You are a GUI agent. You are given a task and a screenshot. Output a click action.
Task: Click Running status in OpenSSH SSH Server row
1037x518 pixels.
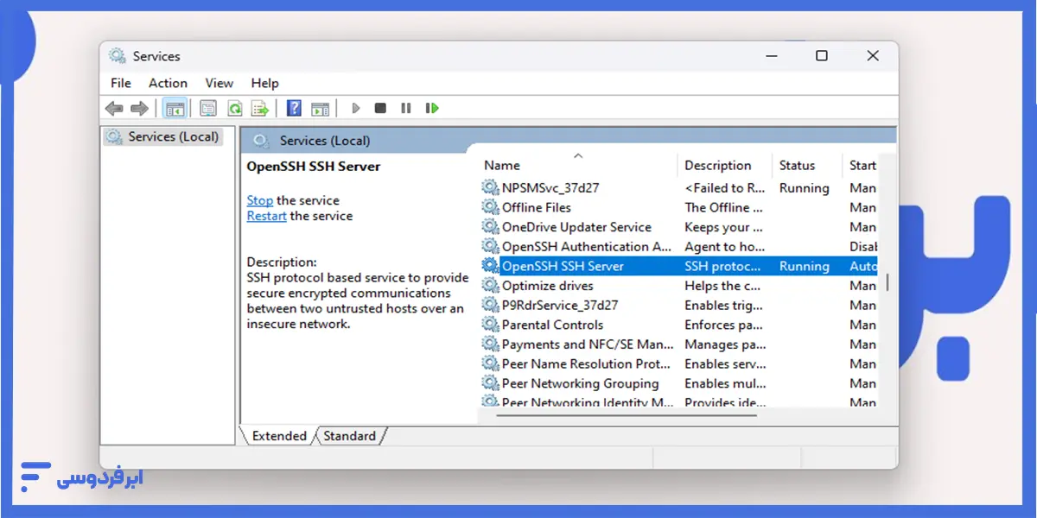click(804, 266)
